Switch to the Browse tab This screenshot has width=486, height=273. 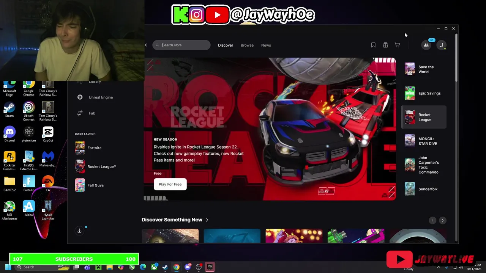247,45
